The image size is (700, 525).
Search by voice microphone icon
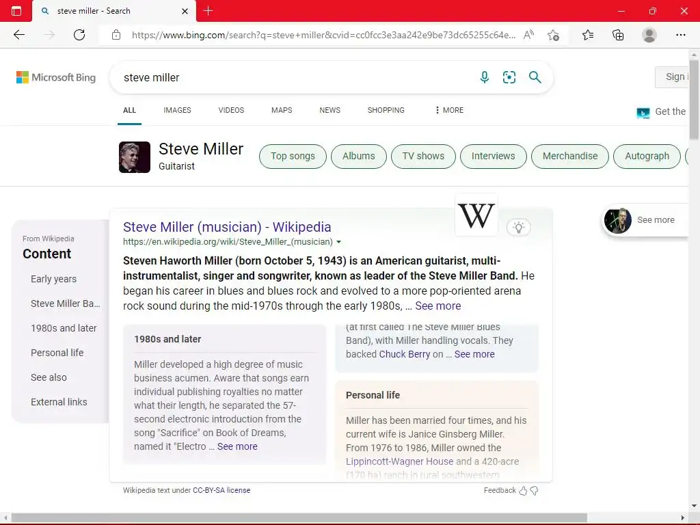tap(485, 77)
